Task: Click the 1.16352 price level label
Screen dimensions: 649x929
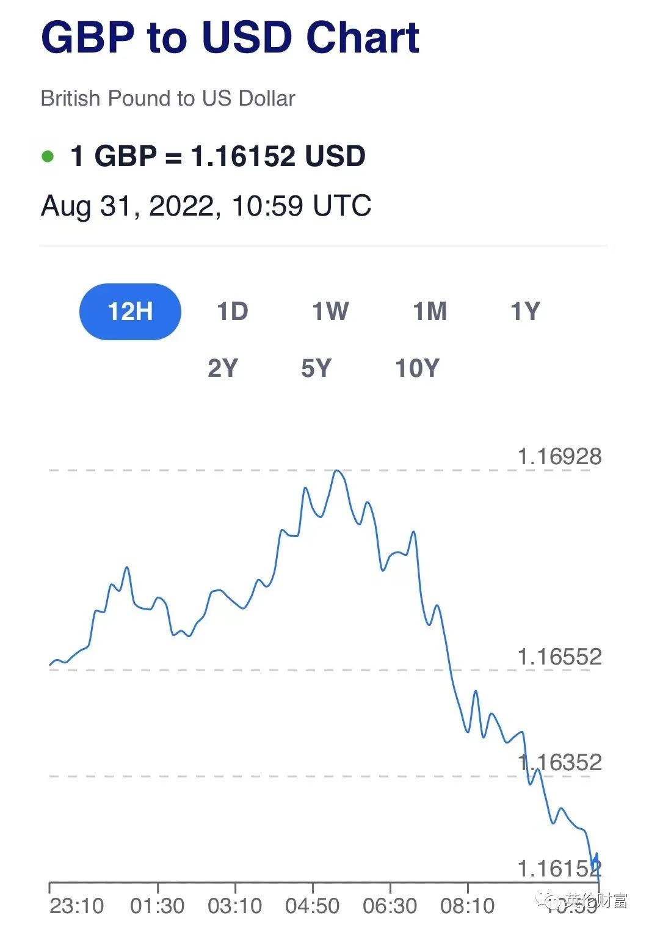Action: click(559, 762)
